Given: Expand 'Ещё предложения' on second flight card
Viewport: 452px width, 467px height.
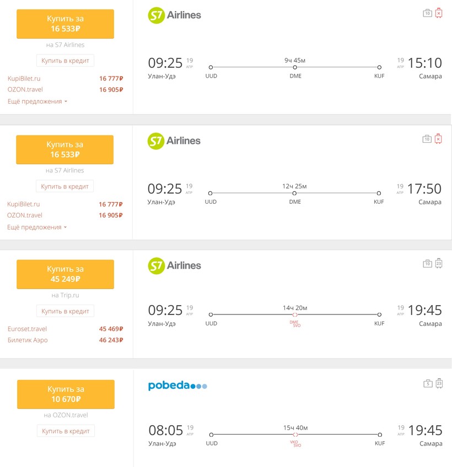Looking at the screenshot, I should pyautogui.click(x=37, y=227).
